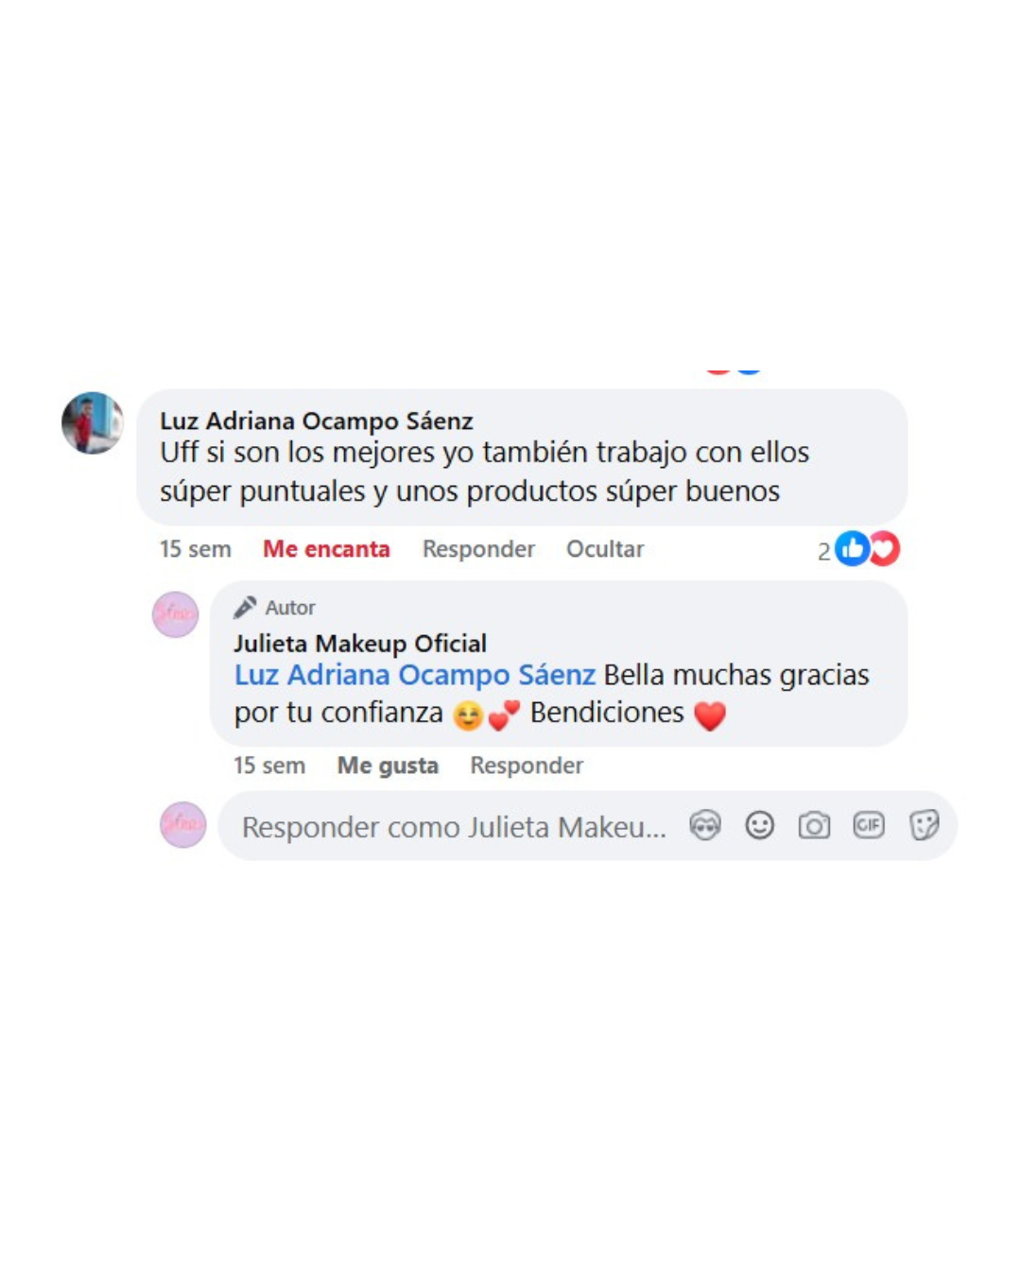The height and width of the screenshot is (1276, 1021).
Task: Click the blue Luz Adriana mention link
Action: [415, 675]
